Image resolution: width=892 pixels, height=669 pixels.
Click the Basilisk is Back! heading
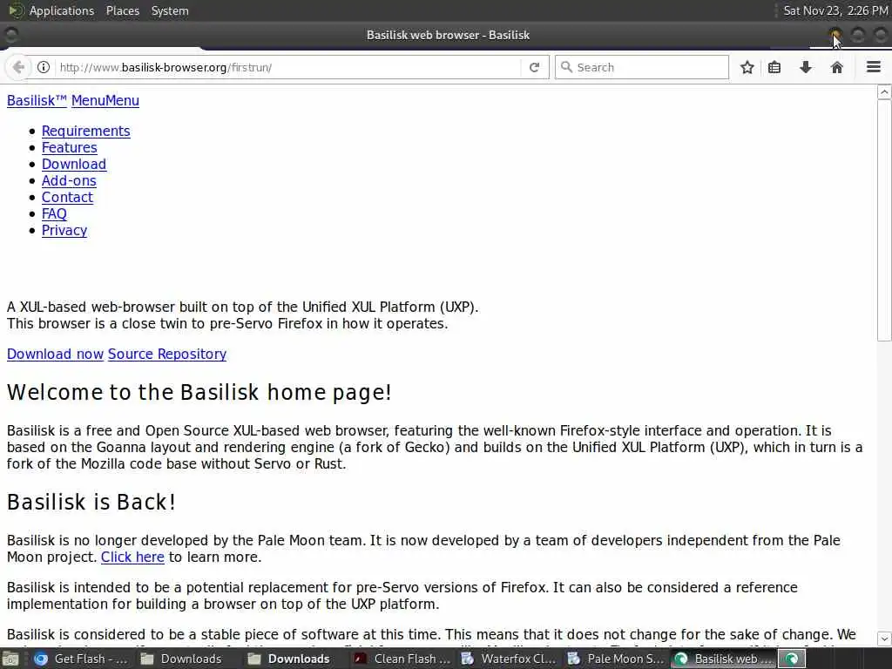91,503
